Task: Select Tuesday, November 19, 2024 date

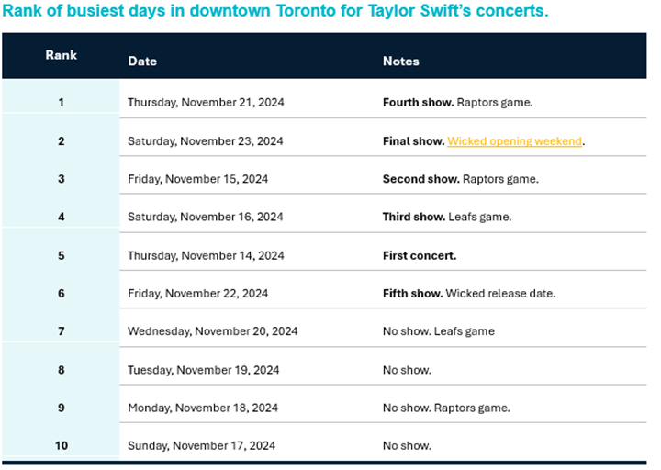Action: click(x=203, y=370)
